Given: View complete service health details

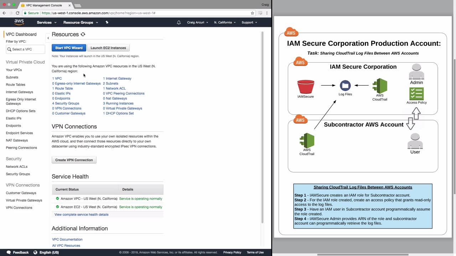Looking at the screenshot, I should tap(82, 214).
